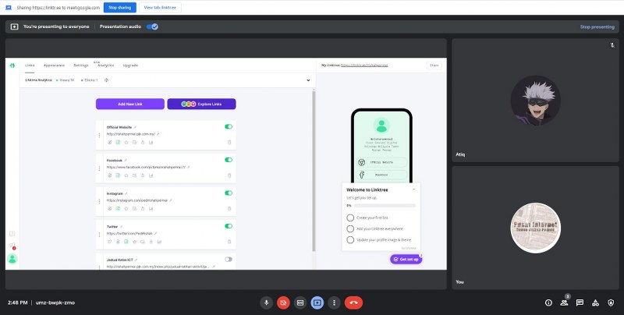Enable the Jadual Kelas ICT link toggle

coord(229,259)
